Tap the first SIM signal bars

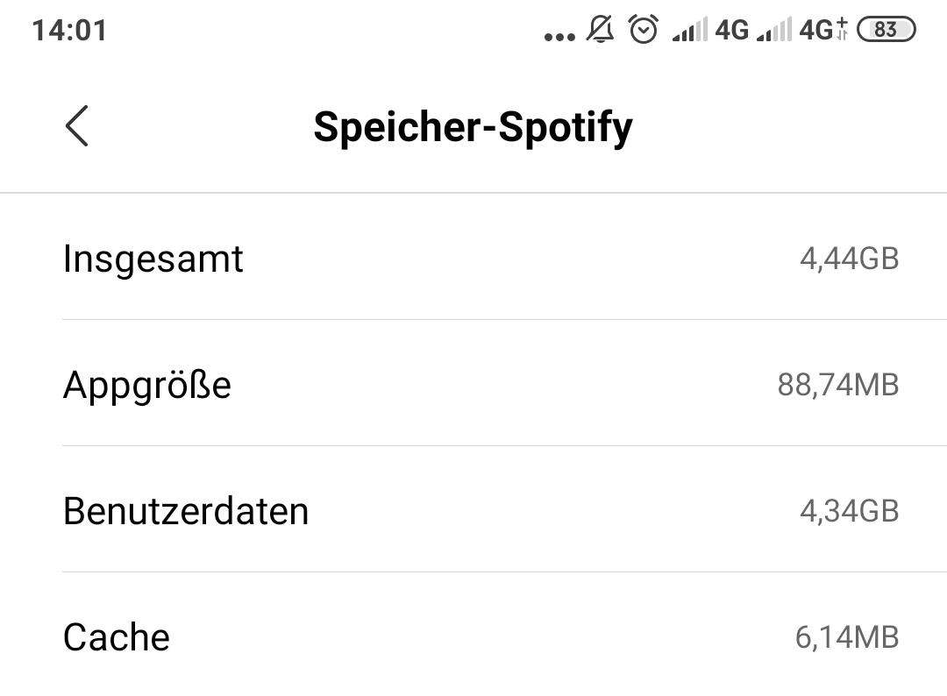(x=689, y=32)
